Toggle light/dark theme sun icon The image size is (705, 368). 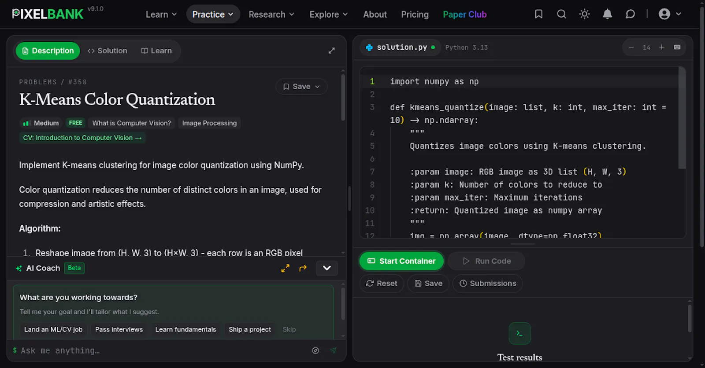click(584, 14)
